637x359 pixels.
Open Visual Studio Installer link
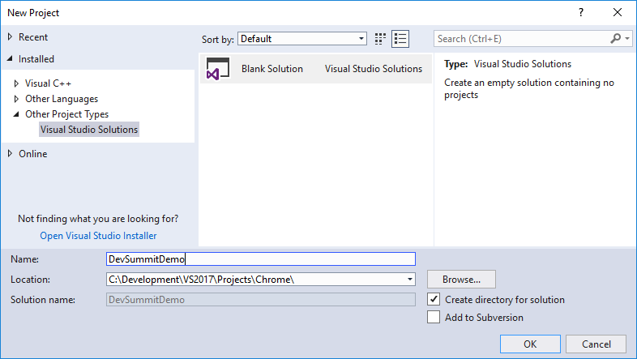(98, 236)
